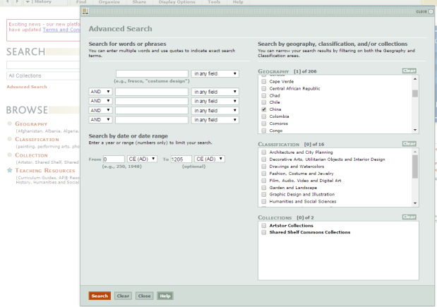
Task: Open the first AND operator dropdown
Action: pyautogui.click(x=100, y=92)
